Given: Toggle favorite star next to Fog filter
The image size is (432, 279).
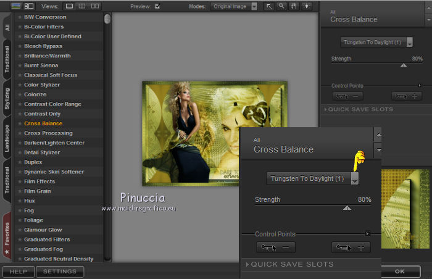Looking at the screenshot, I should [20, 210].
